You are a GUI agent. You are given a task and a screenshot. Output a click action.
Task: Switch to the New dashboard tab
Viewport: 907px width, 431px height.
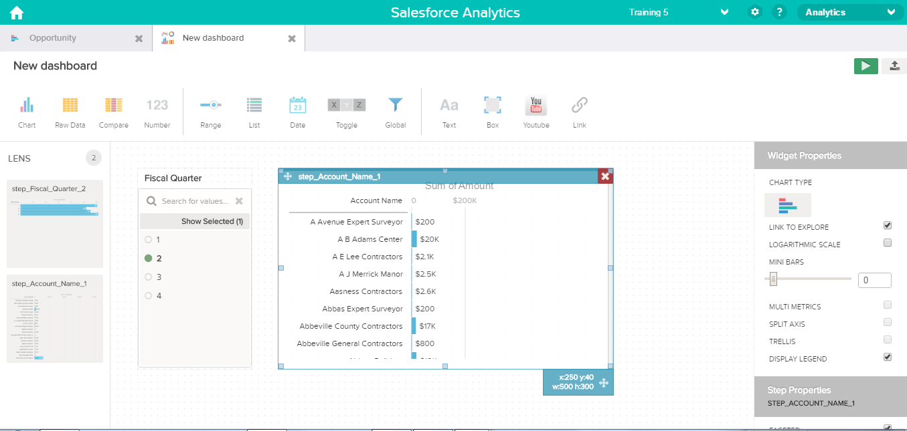click(x=228, y=38)
